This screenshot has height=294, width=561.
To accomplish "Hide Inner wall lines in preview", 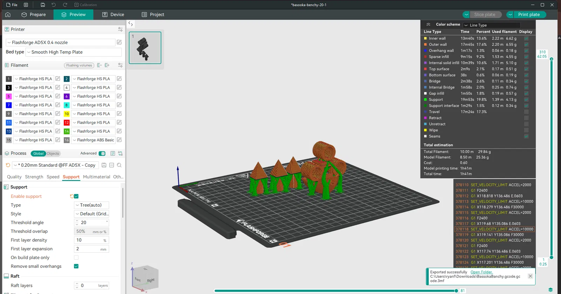I will 526,38.
